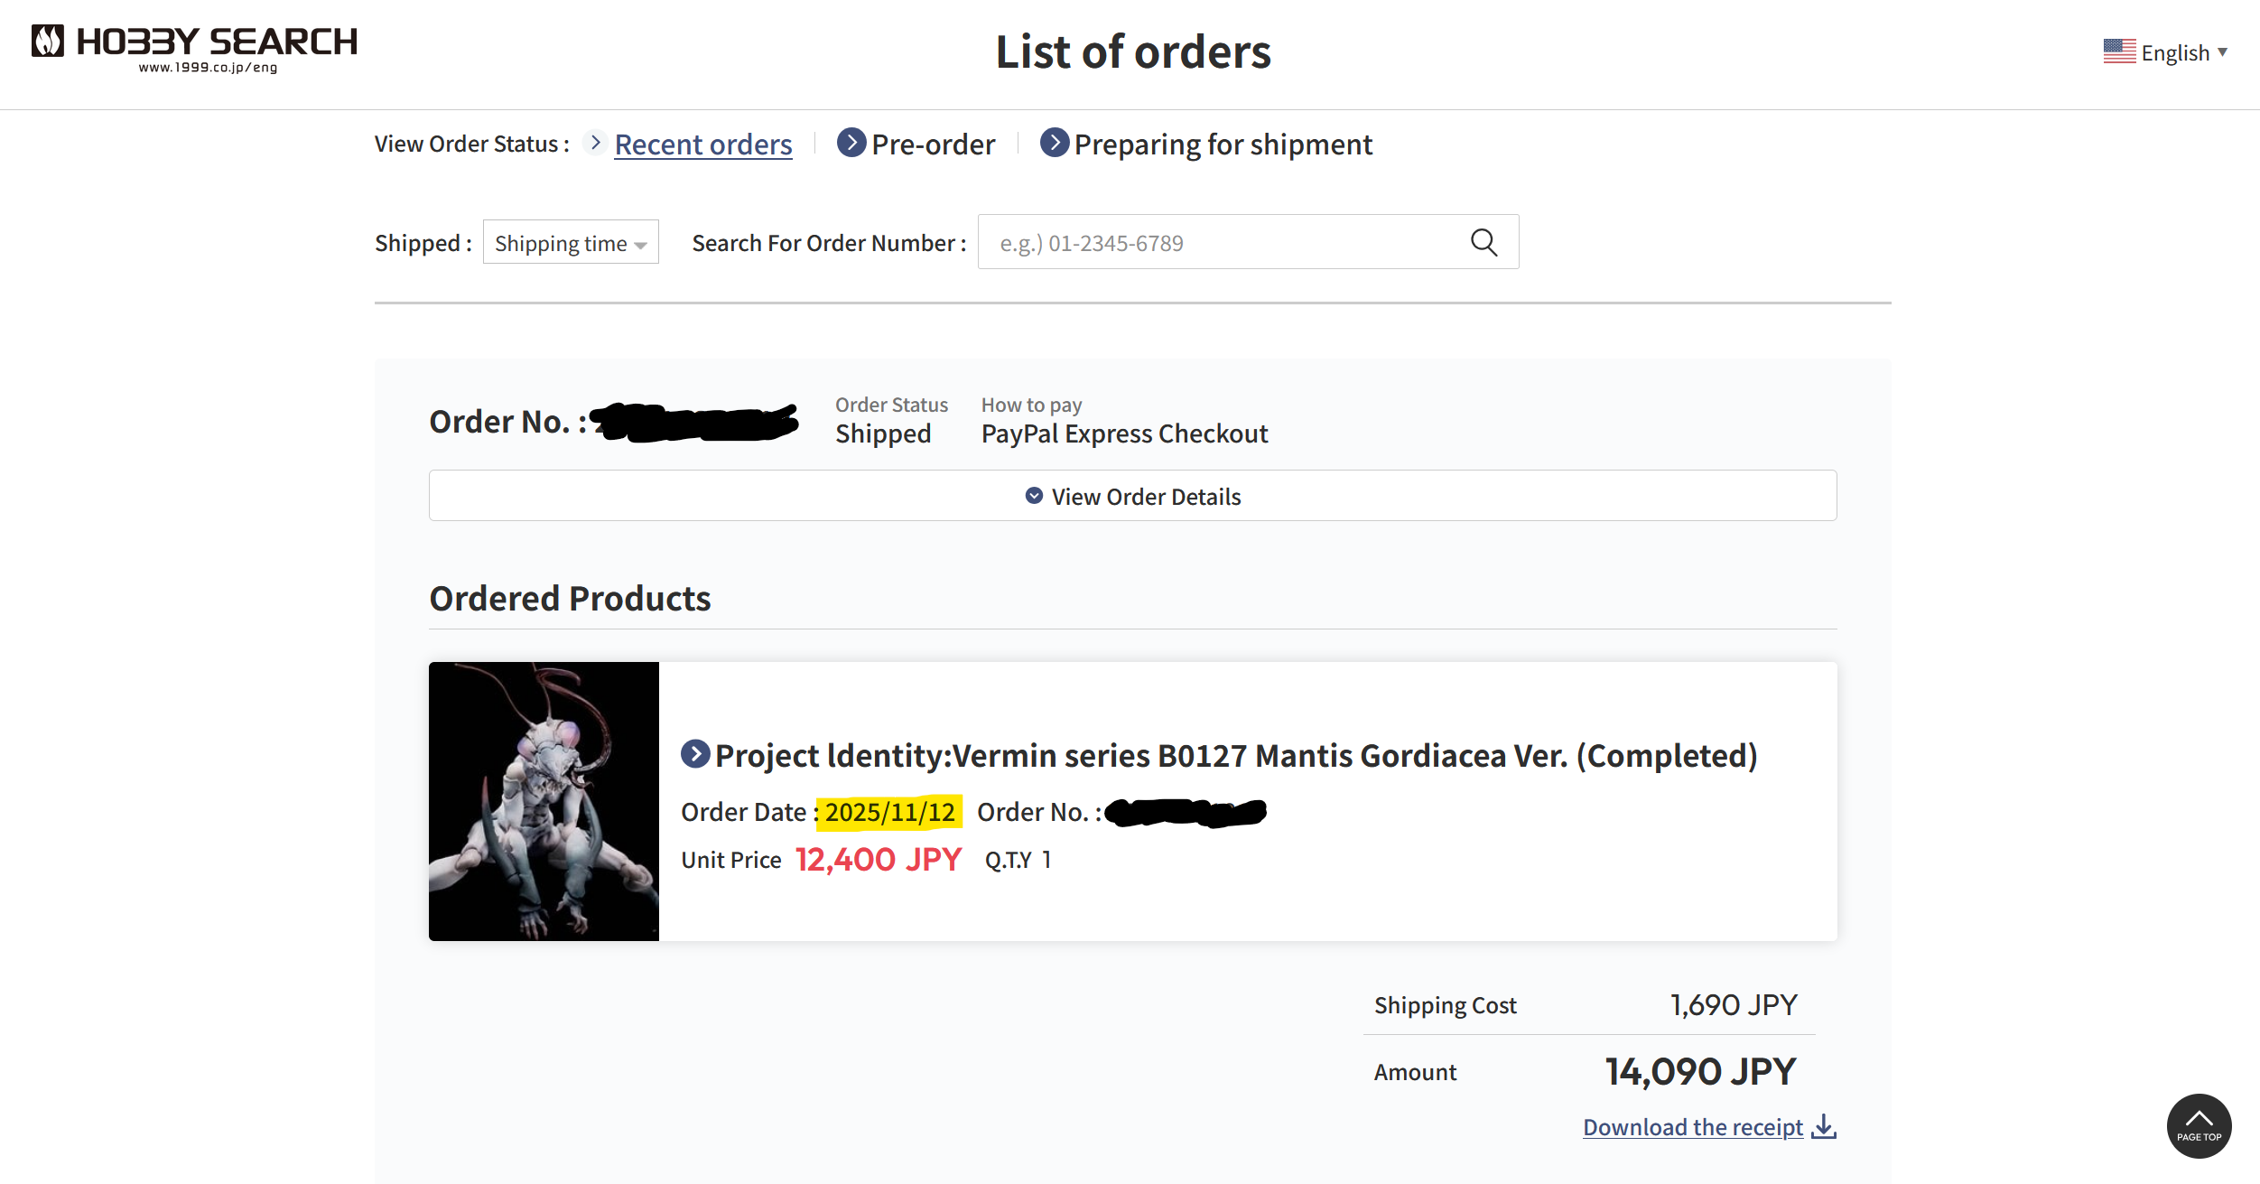The image size is (2260, 1184).
Task: Click the magnifier search icon
Action: [1483, 242]
